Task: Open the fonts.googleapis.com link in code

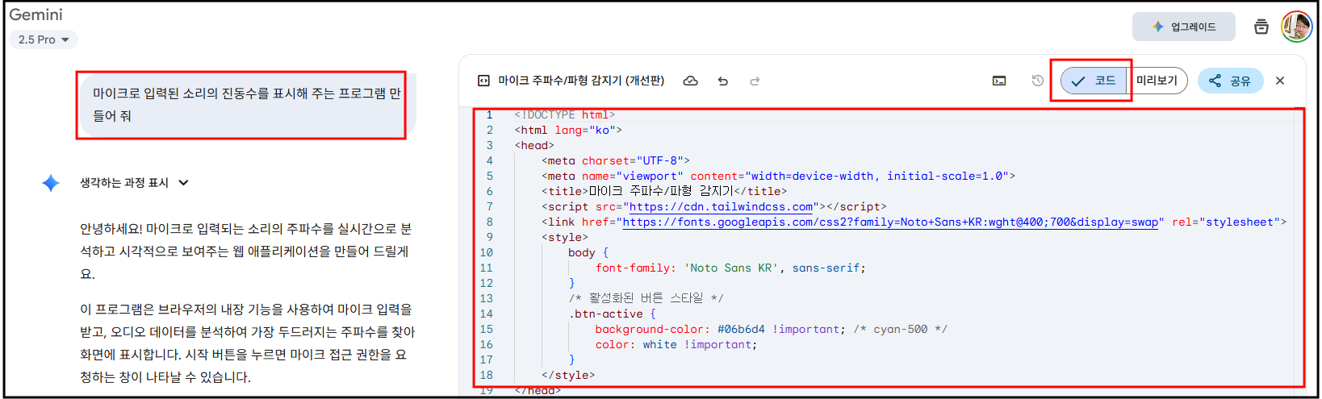Action: click(890, 222)
